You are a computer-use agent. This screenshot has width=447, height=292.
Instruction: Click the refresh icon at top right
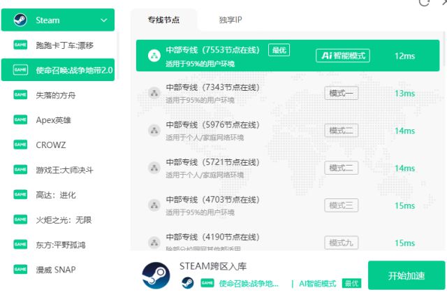[424, 2]
